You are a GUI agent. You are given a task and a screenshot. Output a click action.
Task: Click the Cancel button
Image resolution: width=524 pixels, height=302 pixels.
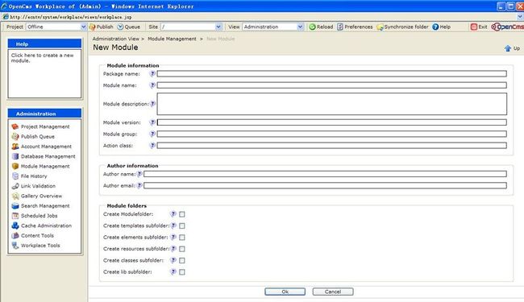tap(333, 292)
